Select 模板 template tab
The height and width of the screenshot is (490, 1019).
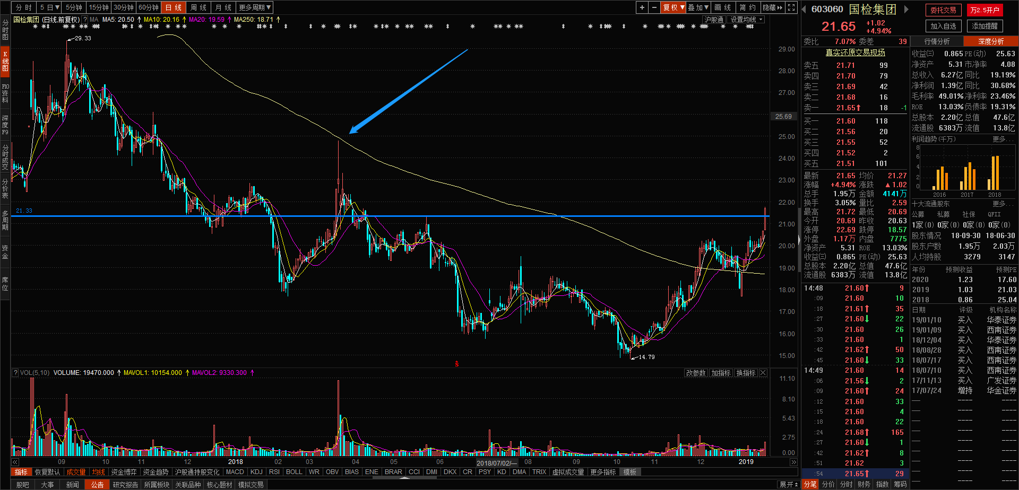coord(630,472)
